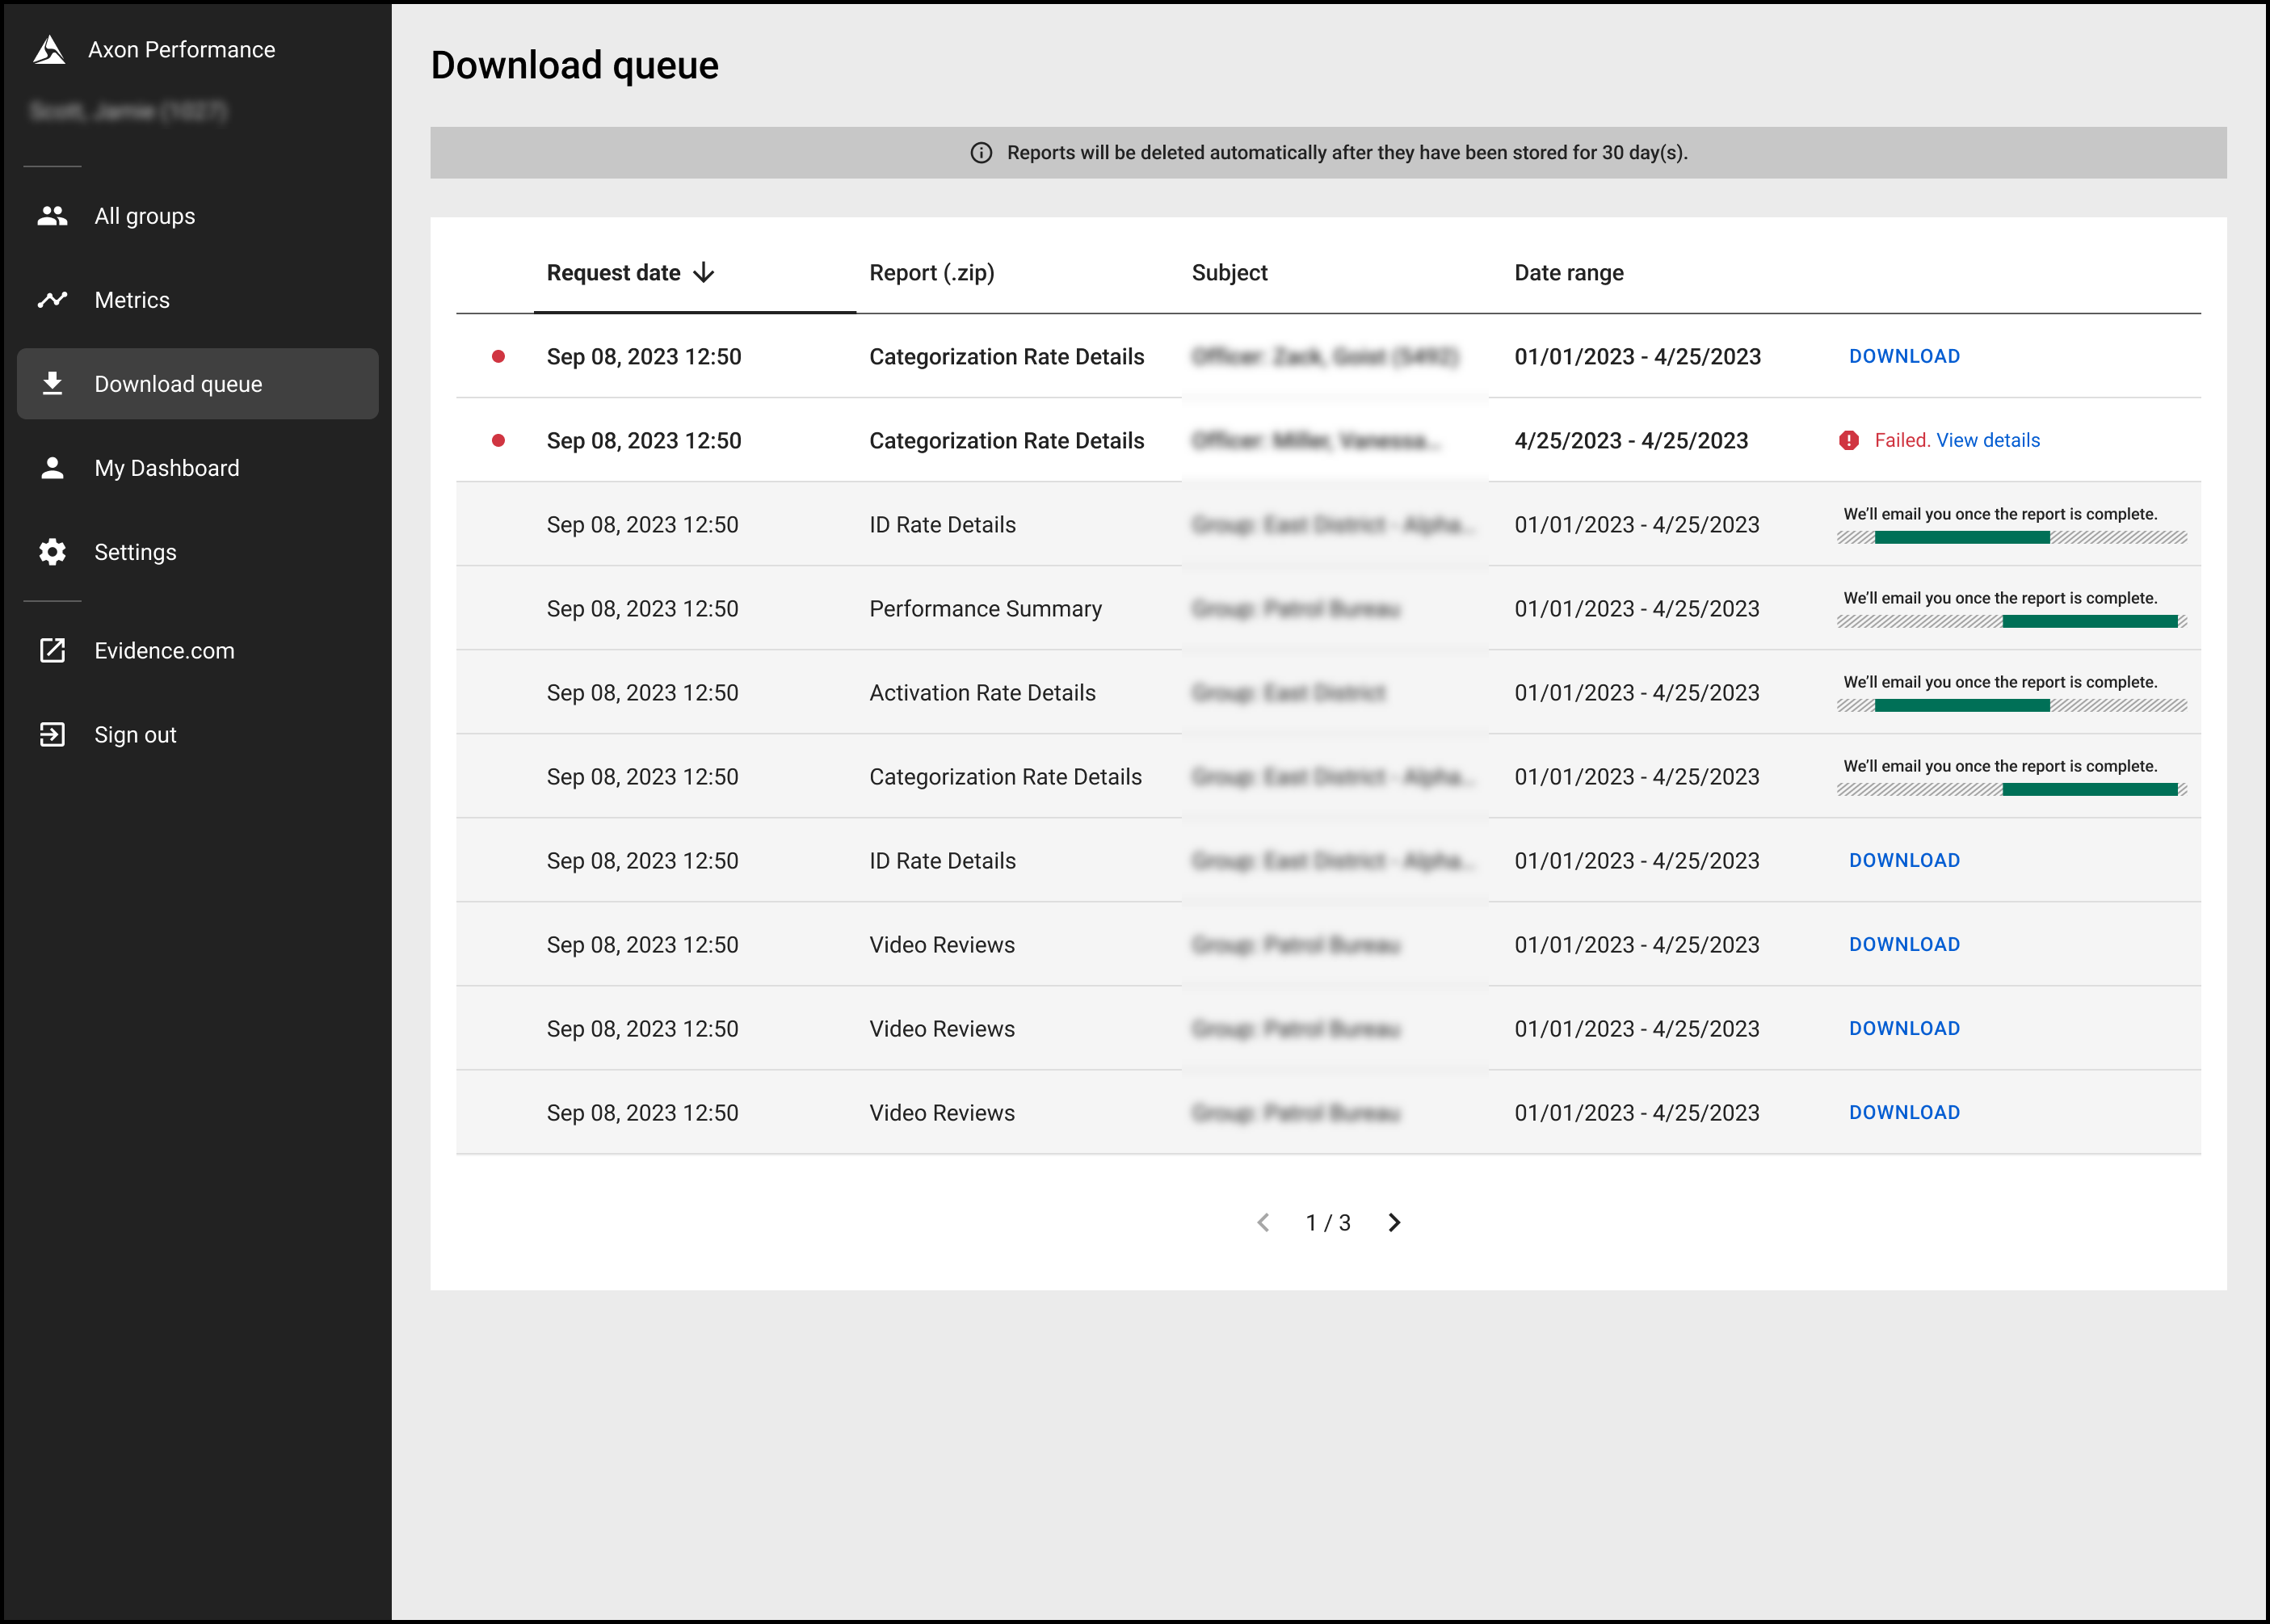Click the Evidence.com external link icon

tap(52, 650)
